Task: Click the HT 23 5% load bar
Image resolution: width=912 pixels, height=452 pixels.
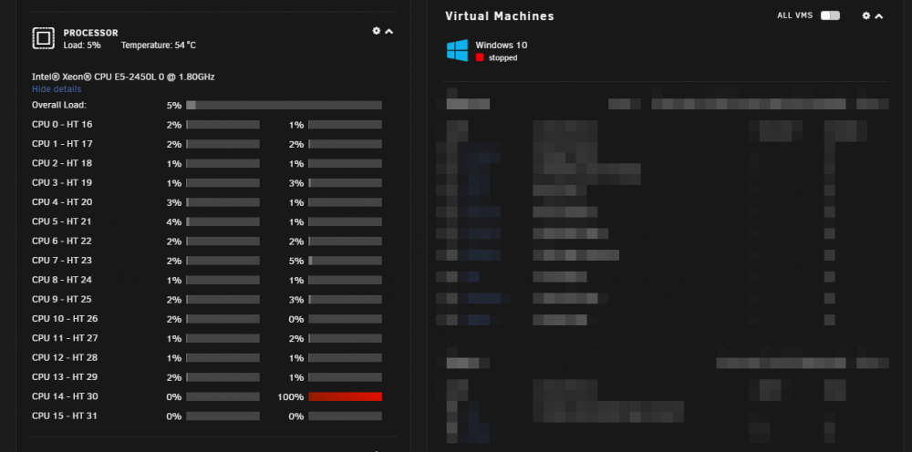Action: (345, 261)
